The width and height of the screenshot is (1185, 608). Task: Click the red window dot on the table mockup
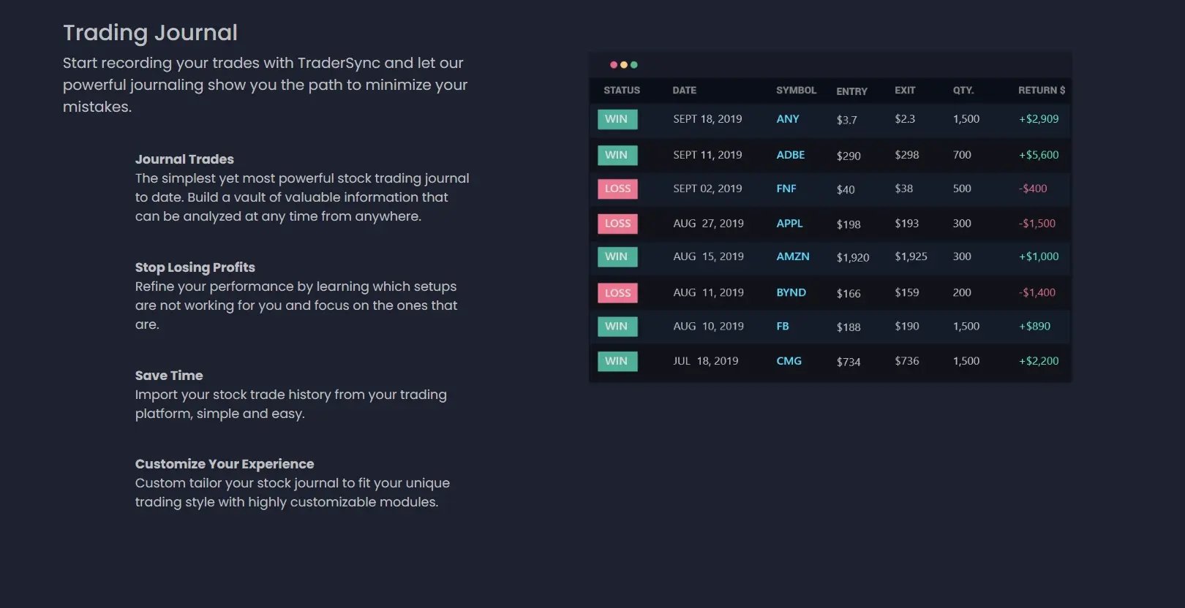coord(613,64)
